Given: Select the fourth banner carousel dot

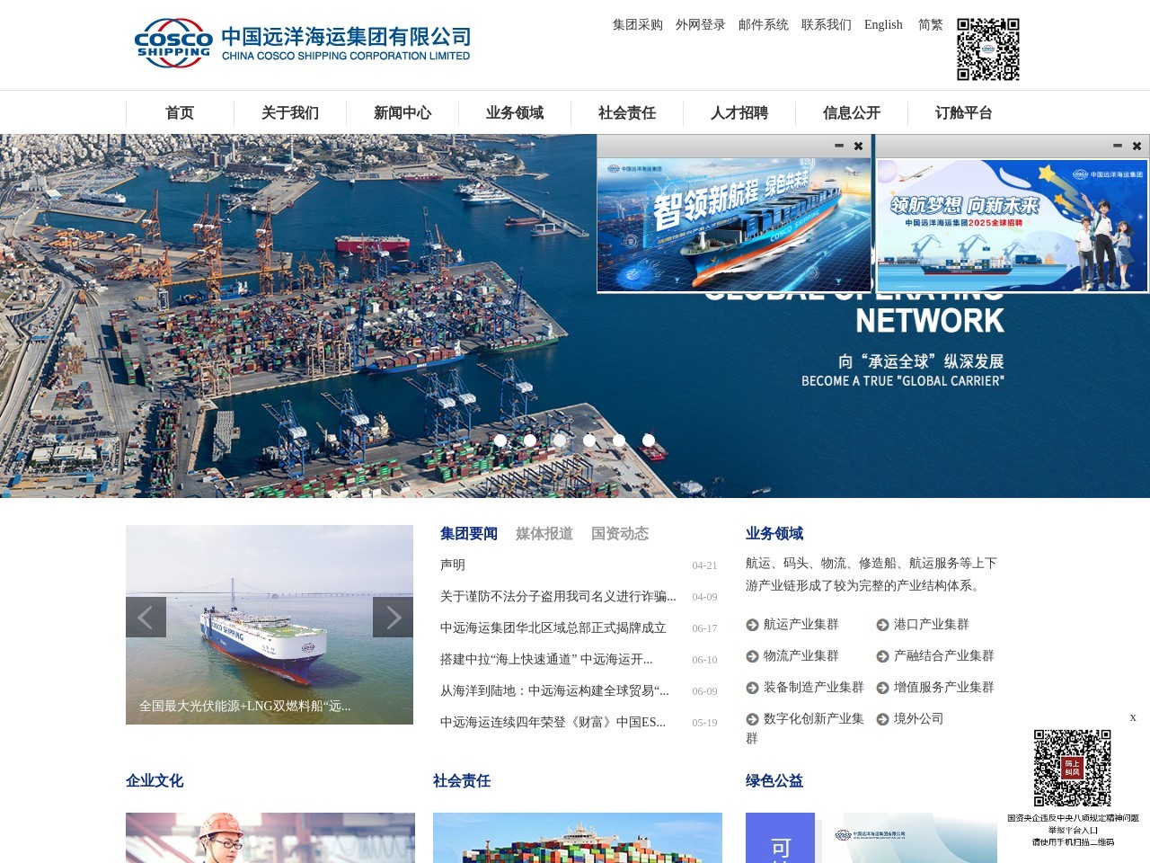Looking at the screenshot, I should (x=589, y=440).
